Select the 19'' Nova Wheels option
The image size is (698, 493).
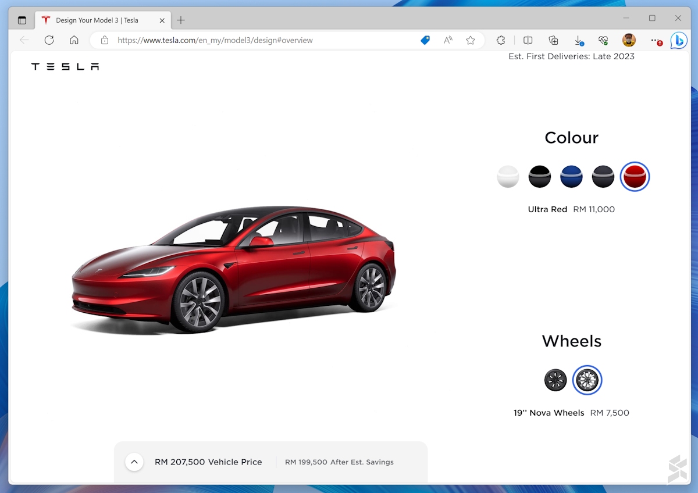coord(587,380)
